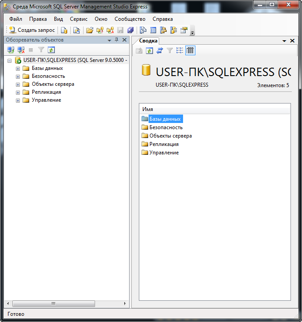Click the database engine query icon
302x322 pixels.
[x=64, y=31]
